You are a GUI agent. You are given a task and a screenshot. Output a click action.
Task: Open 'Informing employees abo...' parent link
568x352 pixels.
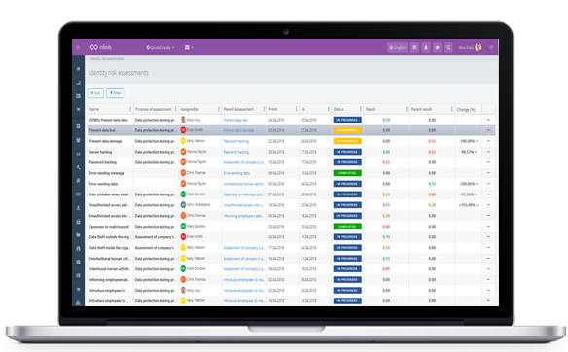[x=244, y=216]
